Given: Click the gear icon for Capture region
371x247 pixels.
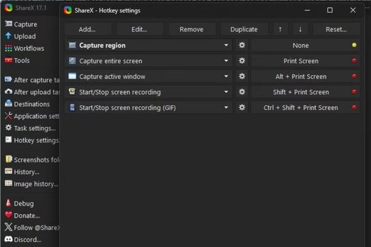Looking at the screenshot, I should (x=242, y=46).
